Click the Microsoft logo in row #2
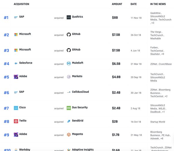 [16, 35]
